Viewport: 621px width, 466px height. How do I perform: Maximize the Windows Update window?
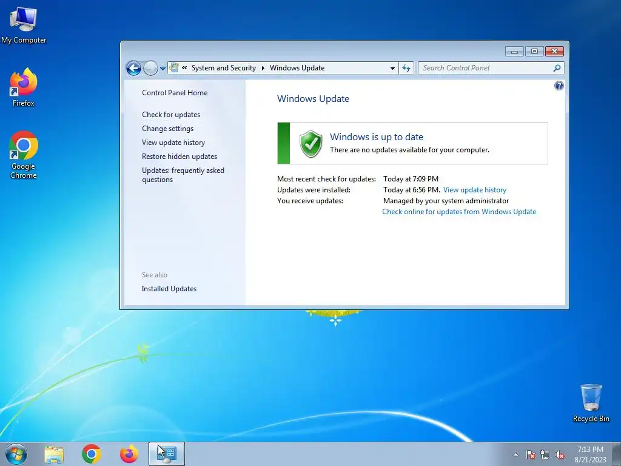[x=534, y=52]
